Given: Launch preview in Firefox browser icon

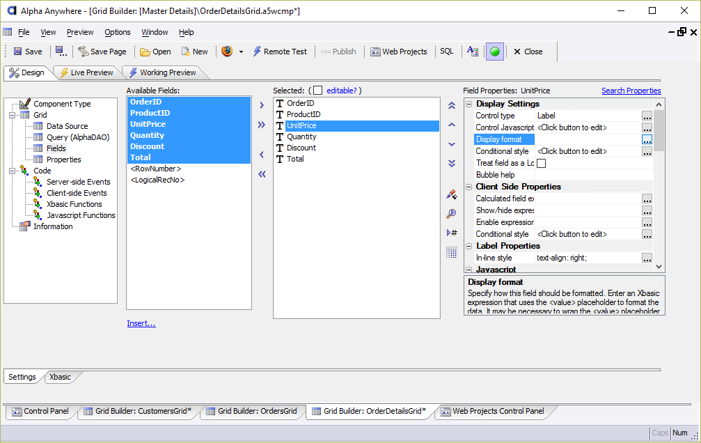Looking at the screenshot, I should click(227, 52).
